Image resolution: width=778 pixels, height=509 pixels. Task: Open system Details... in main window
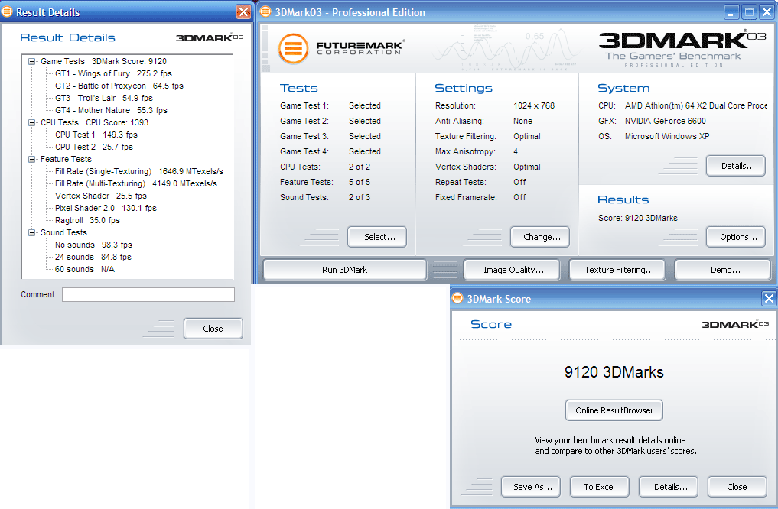[736, 166]
